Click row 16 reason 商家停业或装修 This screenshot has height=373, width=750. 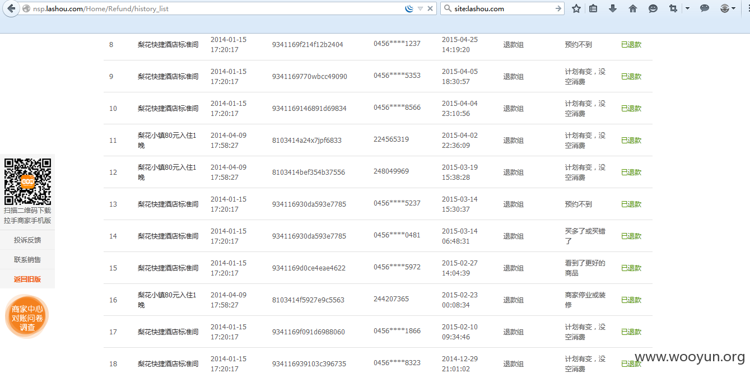click(x=585, y=300)
